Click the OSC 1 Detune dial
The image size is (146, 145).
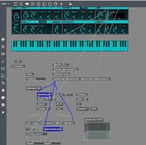pos(34,16)
